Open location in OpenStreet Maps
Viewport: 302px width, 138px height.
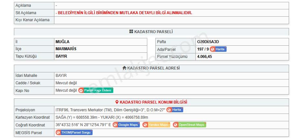[x=189, y=125]
